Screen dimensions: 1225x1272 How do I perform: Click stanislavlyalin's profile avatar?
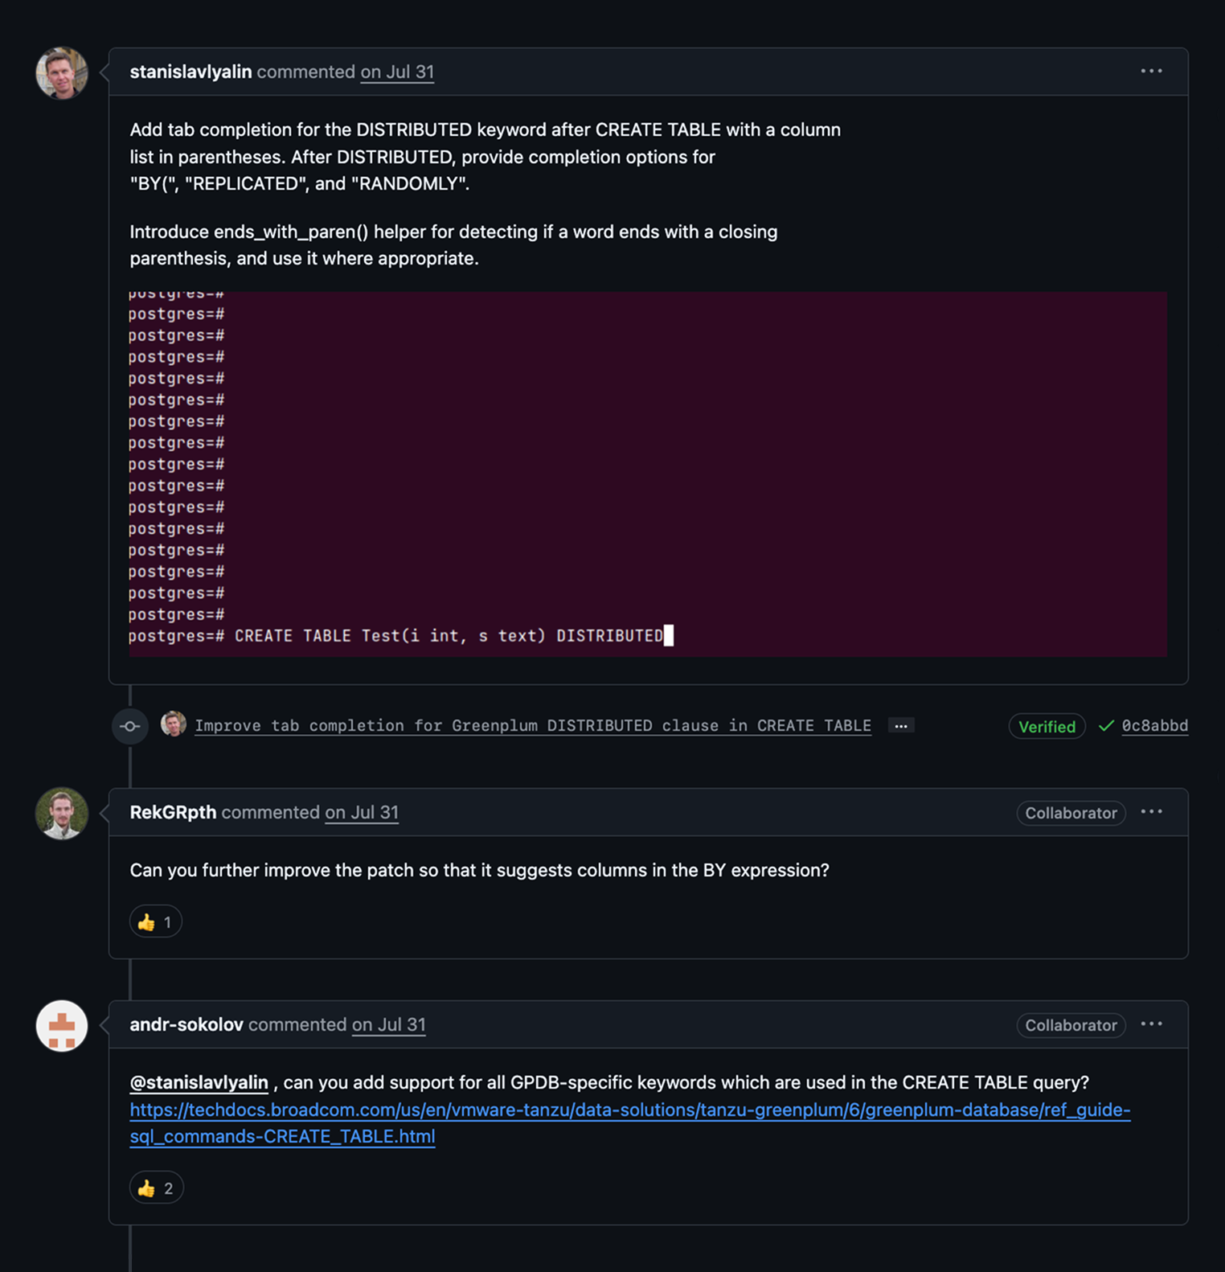(62, 73)
